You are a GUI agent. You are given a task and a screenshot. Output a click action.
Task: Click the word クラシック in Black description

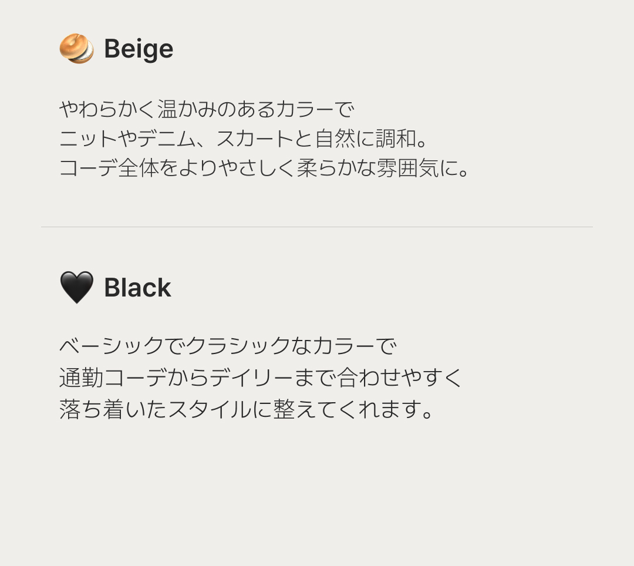[238, 346]
